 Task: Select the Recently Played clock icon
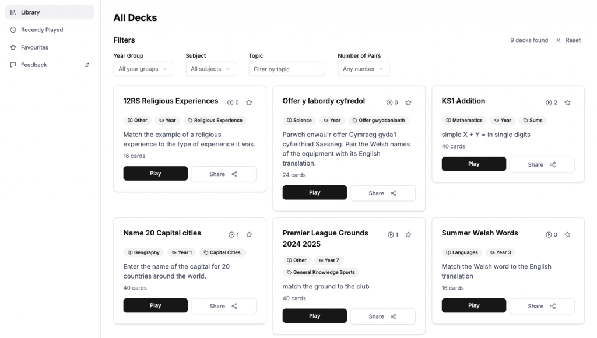point(13,29)
